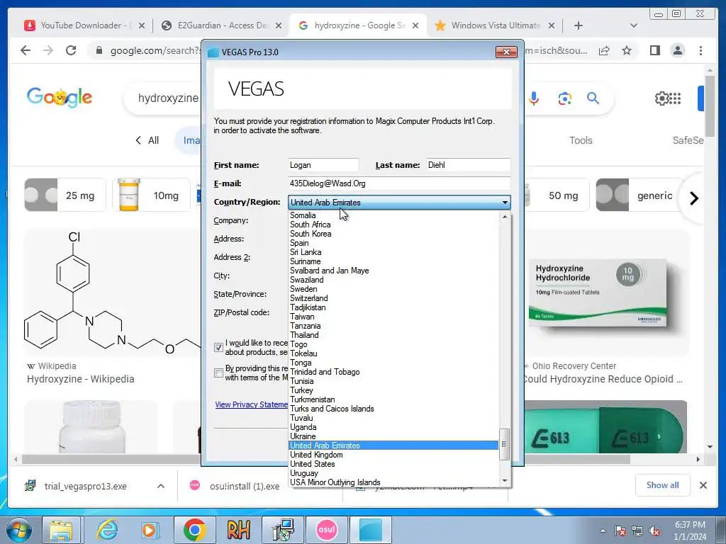This screenshot has width=726, height=544.
Task: Reload the Google search page
Action: tap(71, 50)
